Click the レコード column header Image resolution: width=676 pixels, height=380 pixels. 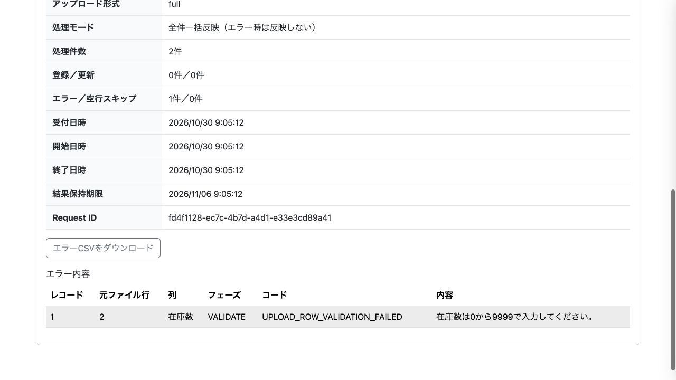click(67, 295)
